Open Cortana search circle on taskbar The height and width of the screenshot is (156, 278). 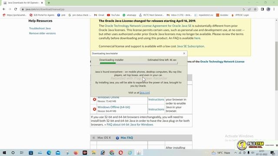click(13, 153)
